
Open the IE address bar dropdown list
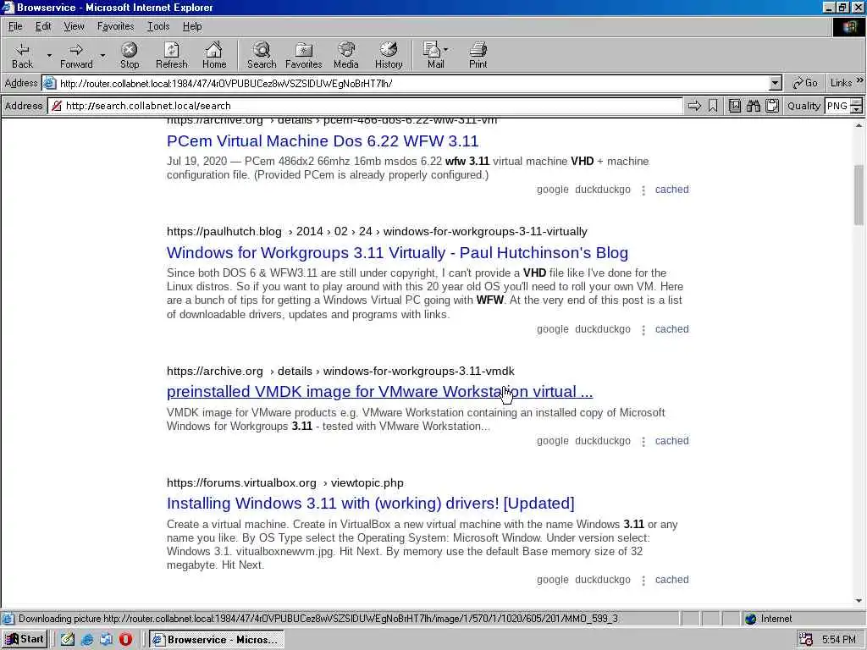point(776,84)
